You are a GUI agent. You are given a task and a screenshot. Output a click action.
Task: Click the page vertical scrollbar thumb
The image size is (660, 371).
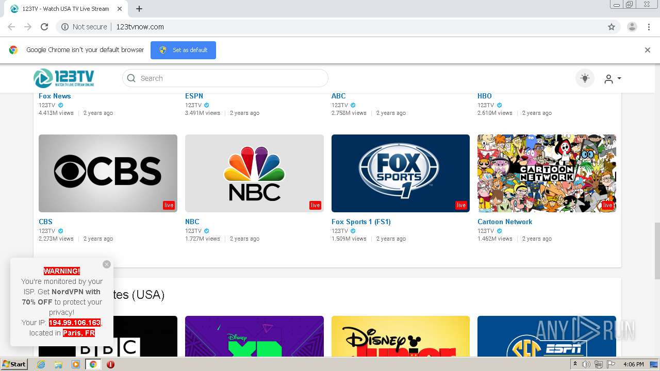point(656,251)
